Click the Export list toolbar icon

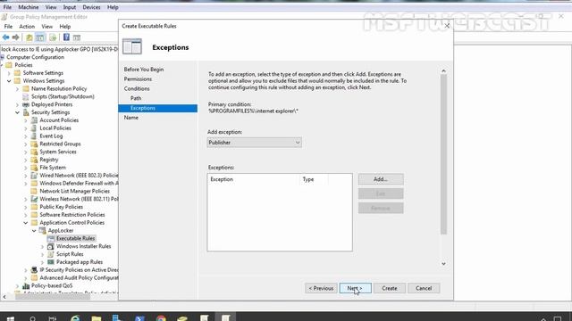(x=53, y=37)
